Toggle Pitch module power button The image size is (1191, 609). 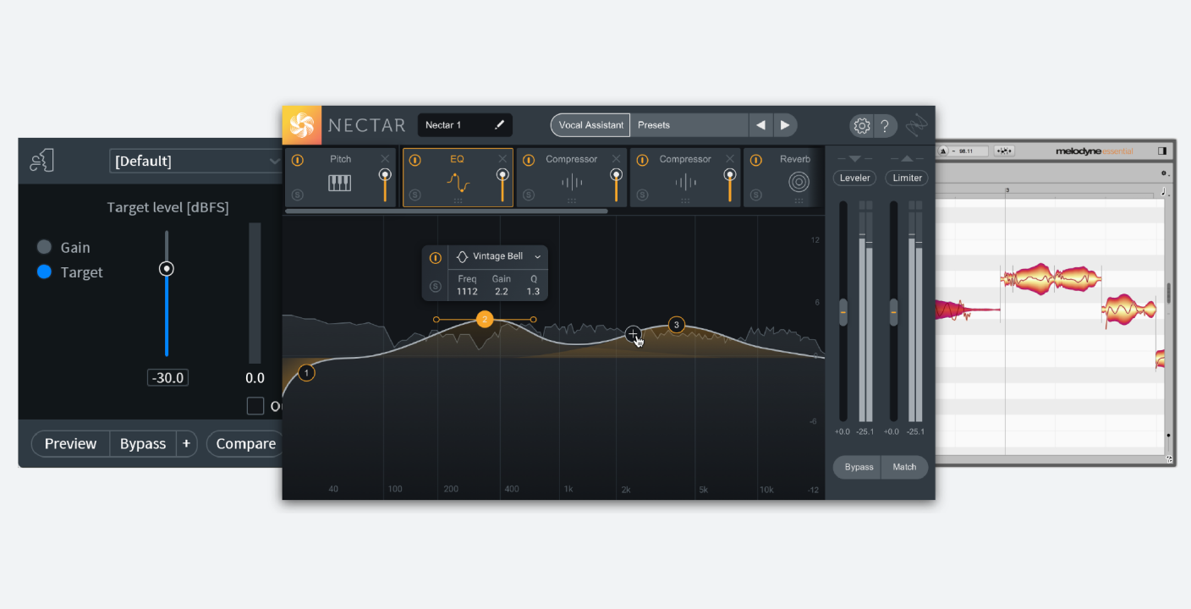pos(298,160)
